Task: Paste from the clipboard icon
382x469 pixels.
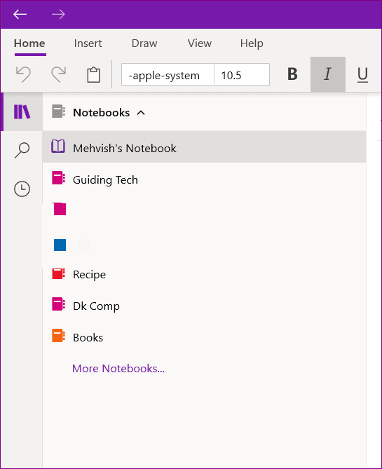Action: point(93,74)
